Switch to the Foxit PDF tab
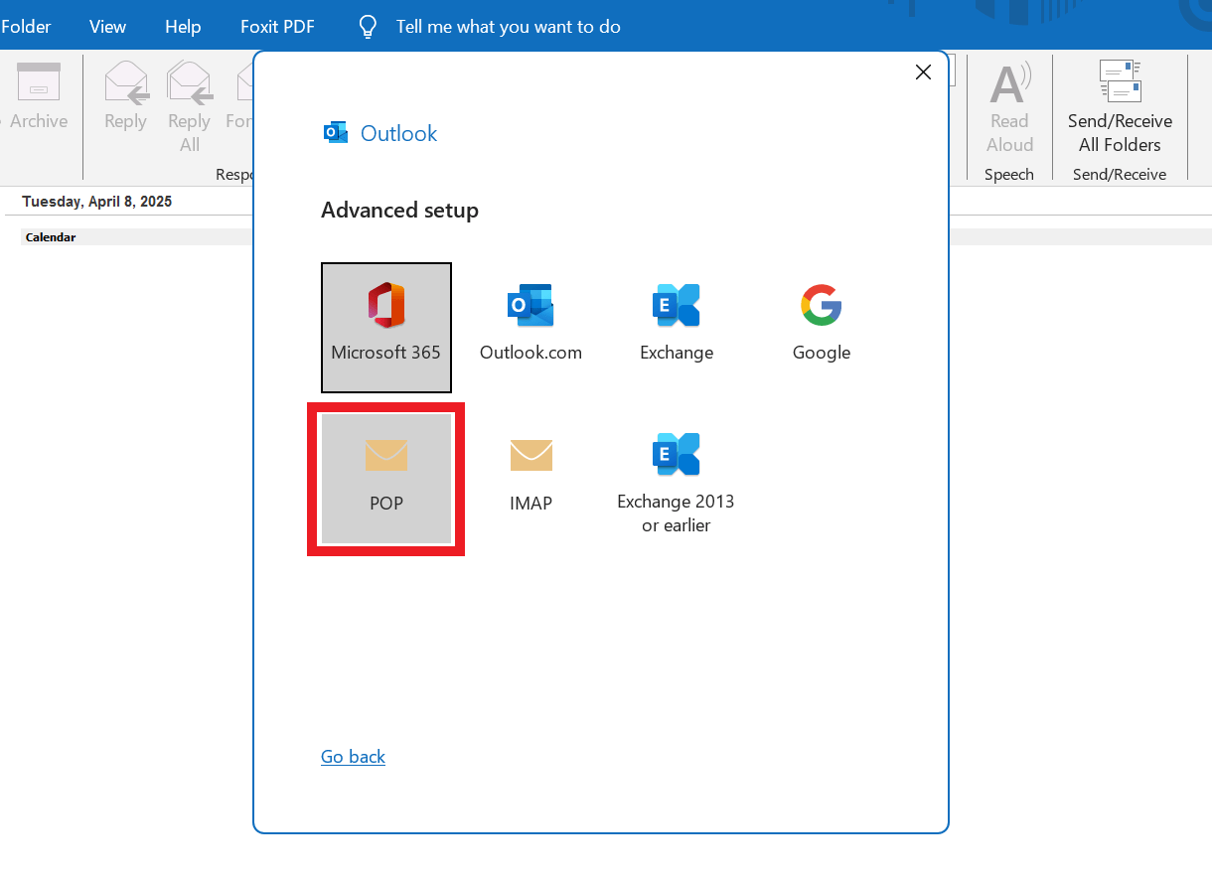This screenshot has width=1212, height=878. coord(277,27)
